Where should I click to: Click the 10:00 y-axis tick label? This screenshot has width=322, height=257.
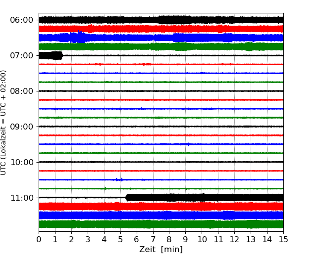point(22,162)
